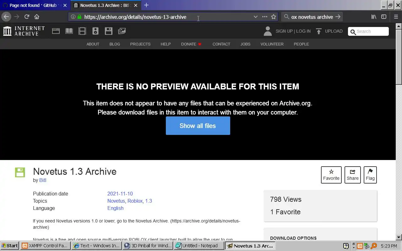
Task: Open the Video film icon in Archive nav
Action: click(x=82, y=31)
